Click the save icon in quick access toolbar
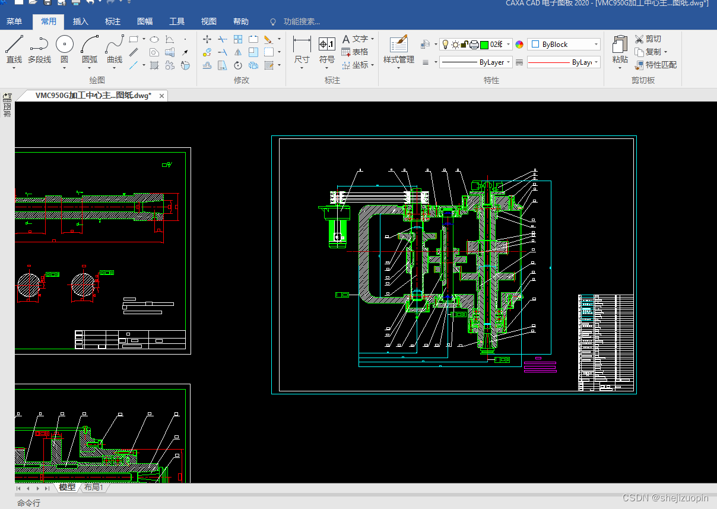This screenshot has height=509, width=717. tap(47, 2)
